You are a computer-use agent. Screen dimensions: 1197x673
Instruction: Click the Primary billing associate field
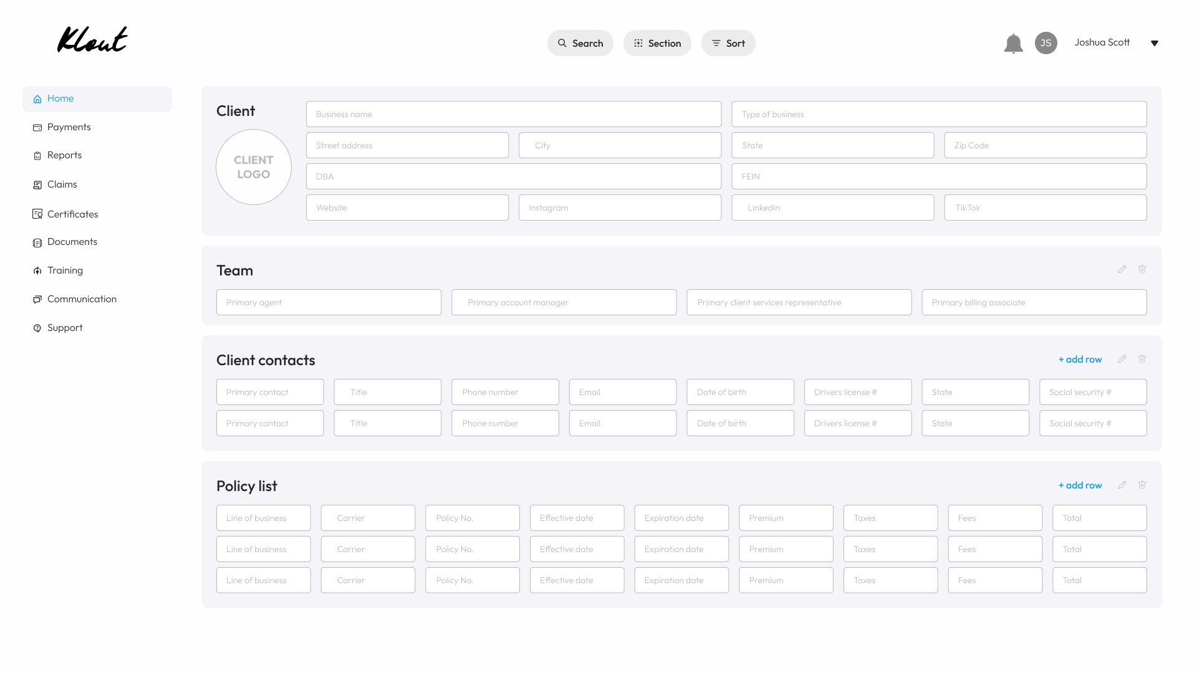tap(1034, 302)
